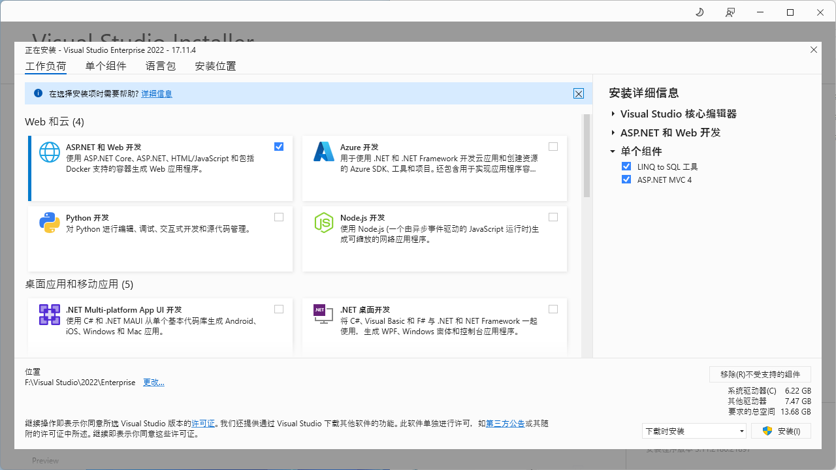Switch to the 语言包 tab
This screenshot has height=470, width=836.
click(x=161, y=66)
